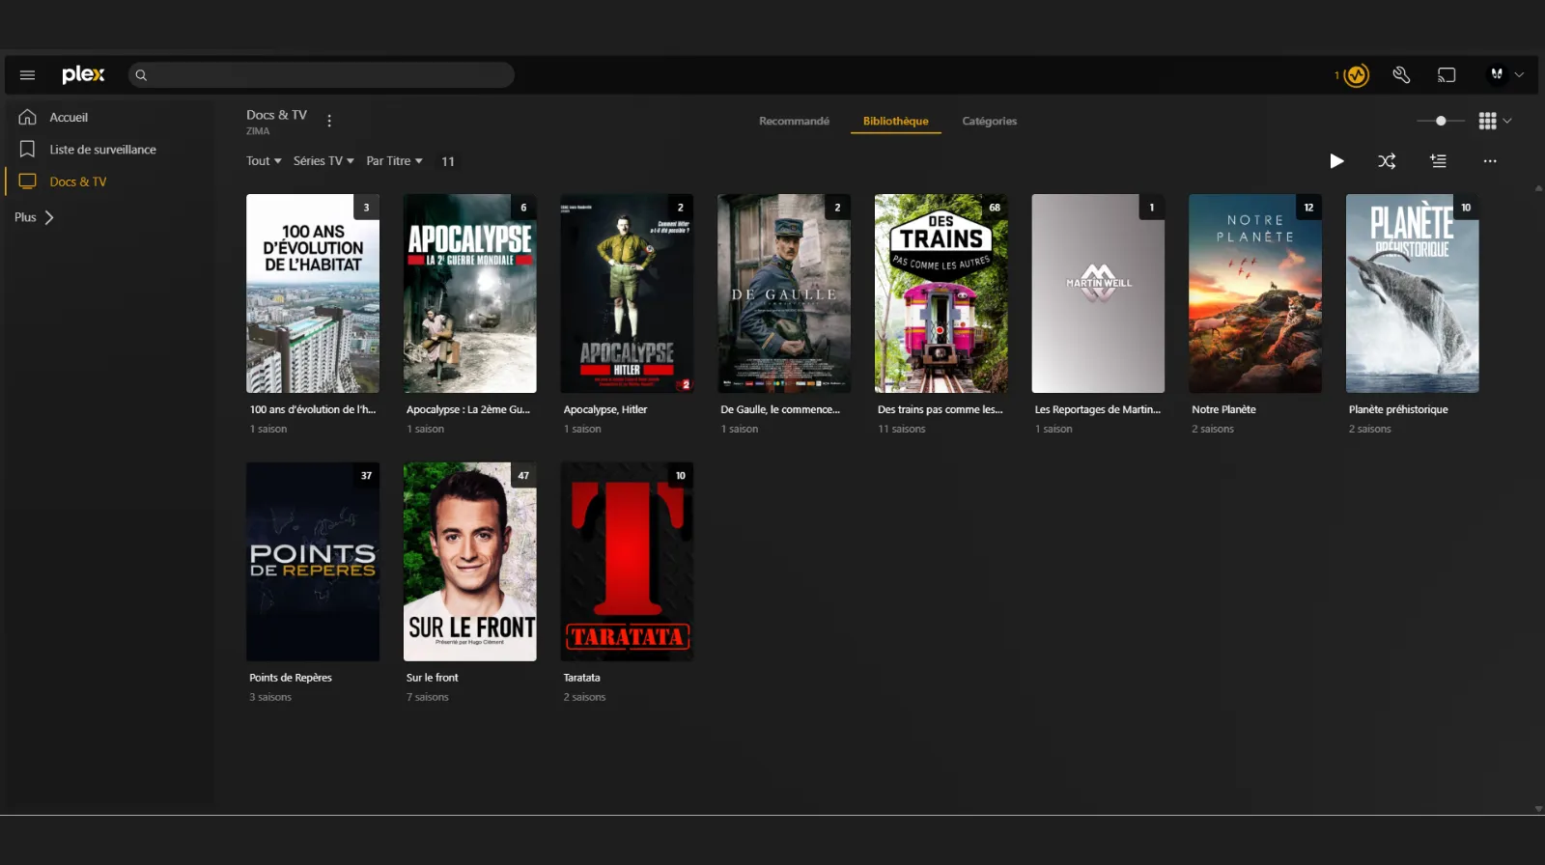
Task: Expand the Tout filter dropdown
Action: pyautogui.click(x=263, y=161)
